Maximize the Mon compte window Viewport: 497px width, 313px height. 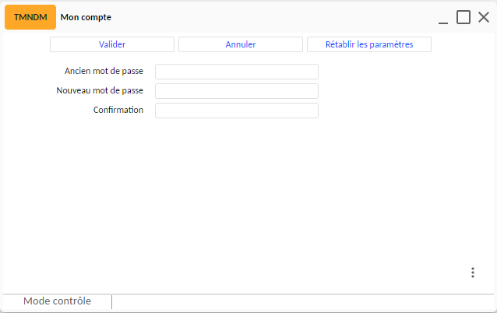pyautogui.click(x=463, y=17)
